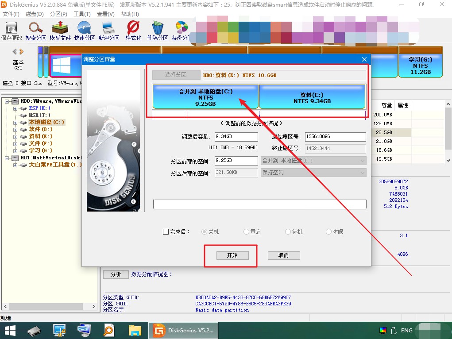The width and height of the screenshot is (452, 339).
Task: Click 取消 to cancel the resize dialog
Action: pyautogui.click(x=283, y=255)
